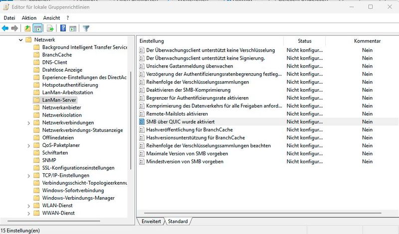Click folder icon next to Schriftarten
The width and height of the screenshot is (399, 234).
click(36, 153)
